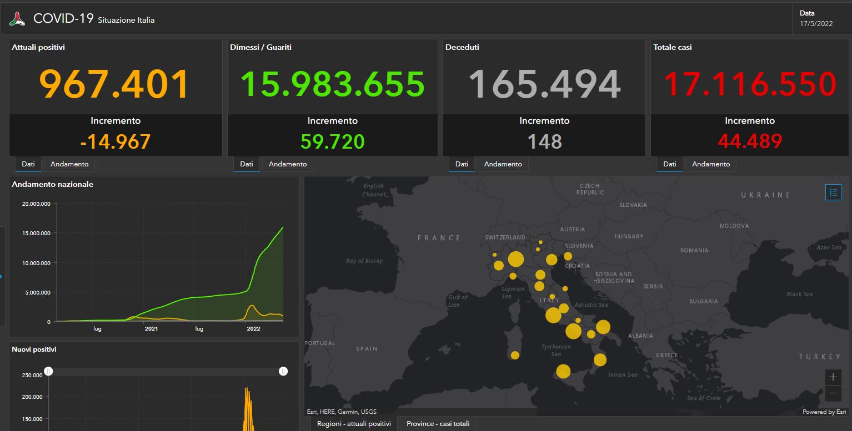Zoom out on the map
The image size is (852, 431).
coord(833,393)
